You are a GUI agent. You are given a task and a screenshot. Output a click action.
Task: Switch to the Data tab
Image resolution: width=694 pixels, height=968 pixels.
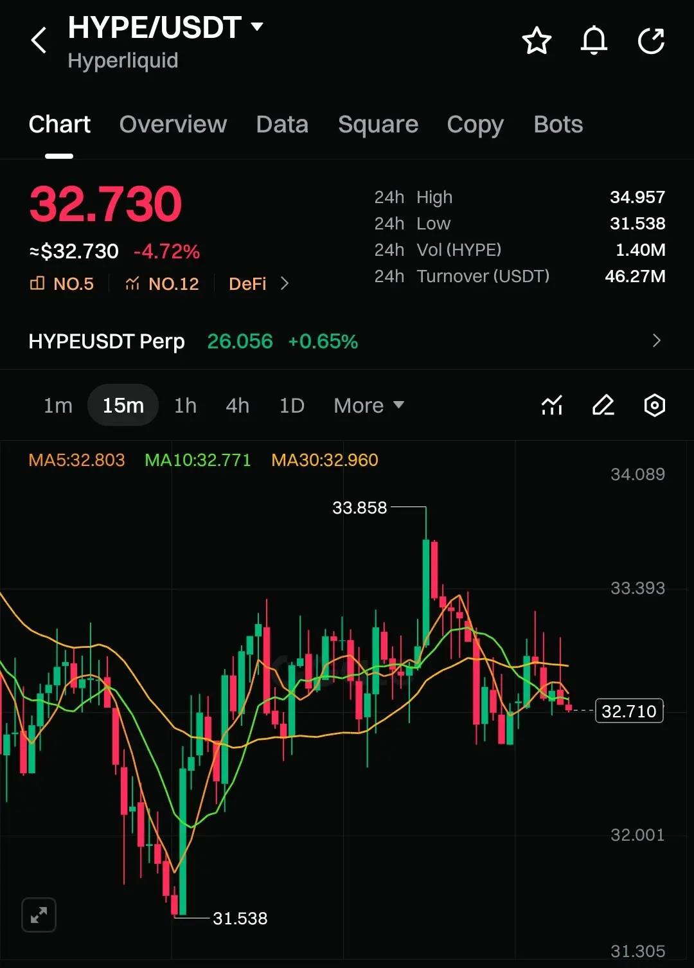click(282, 124)
